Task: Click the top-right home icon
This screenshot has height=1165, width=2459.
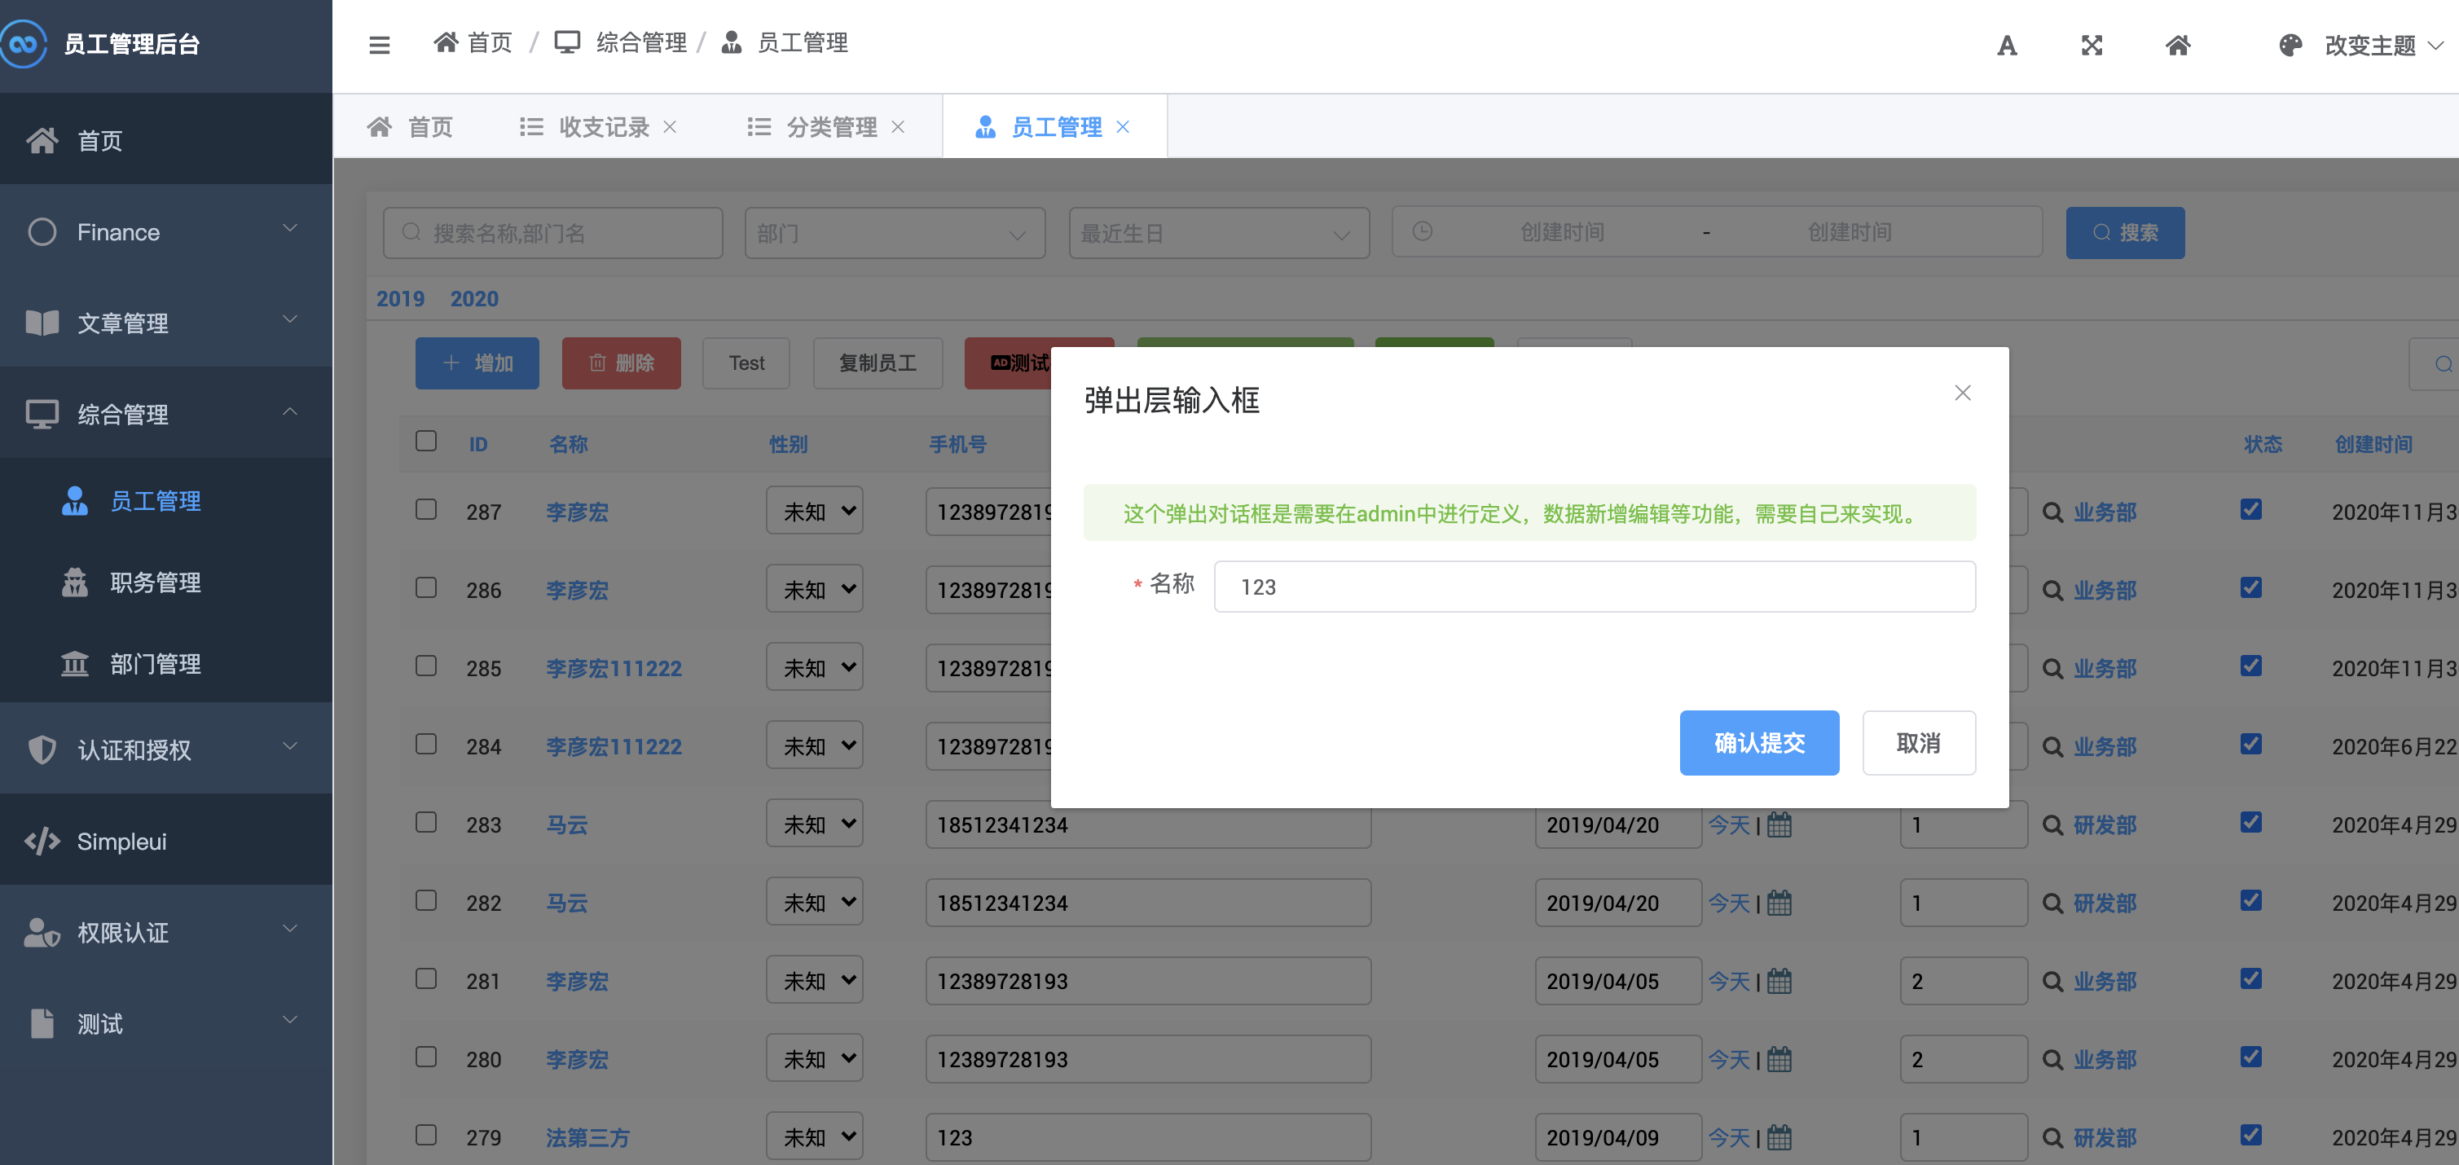Action: 2177,45
